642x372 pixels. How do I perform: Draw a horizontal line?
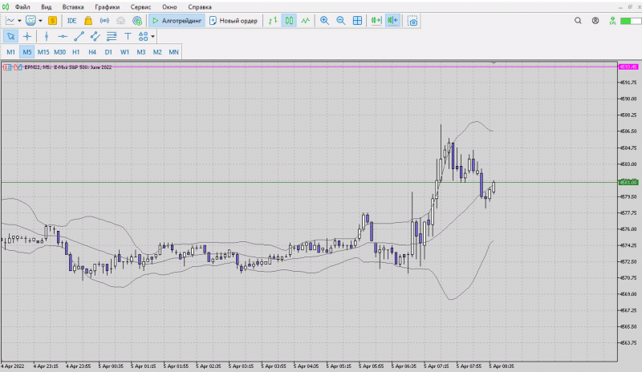point(63,36)
